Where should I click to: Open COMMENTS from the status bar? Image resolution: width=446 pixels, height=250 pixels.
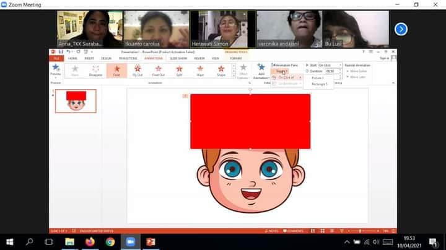pyautogui.click(x=294, y=231)
